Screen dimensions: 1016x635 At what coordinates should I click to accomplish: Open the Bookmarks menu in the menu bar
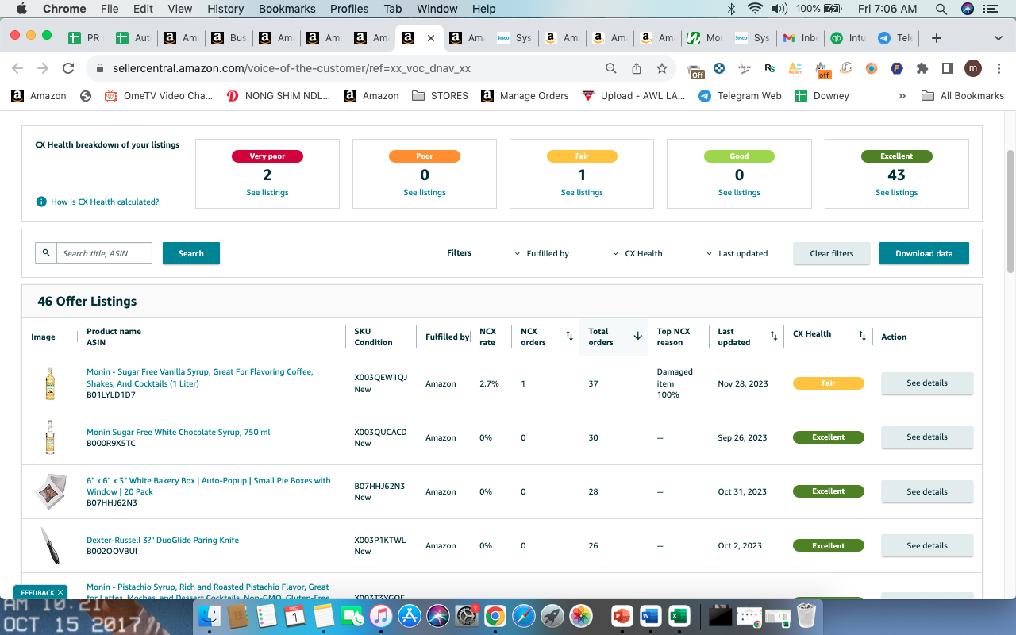(287, 9)
